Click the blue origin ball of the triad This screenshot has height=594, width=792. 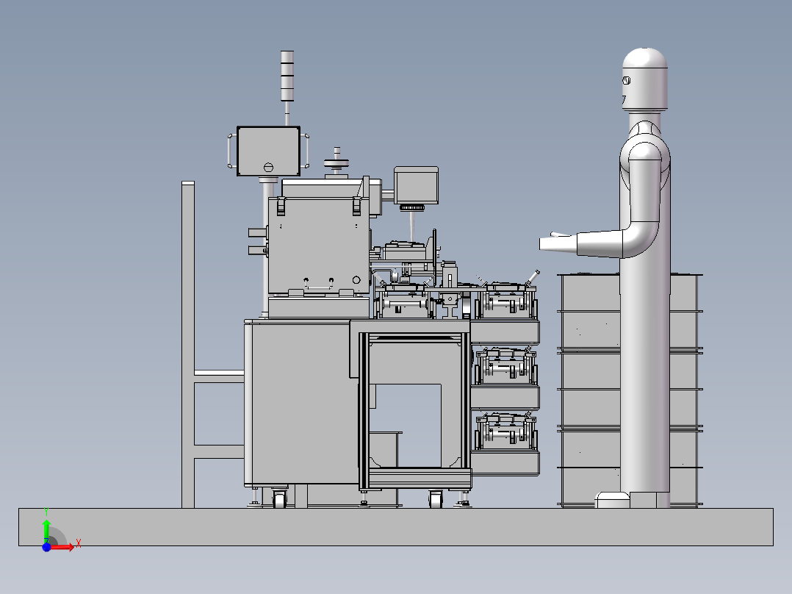coord(46,547)
